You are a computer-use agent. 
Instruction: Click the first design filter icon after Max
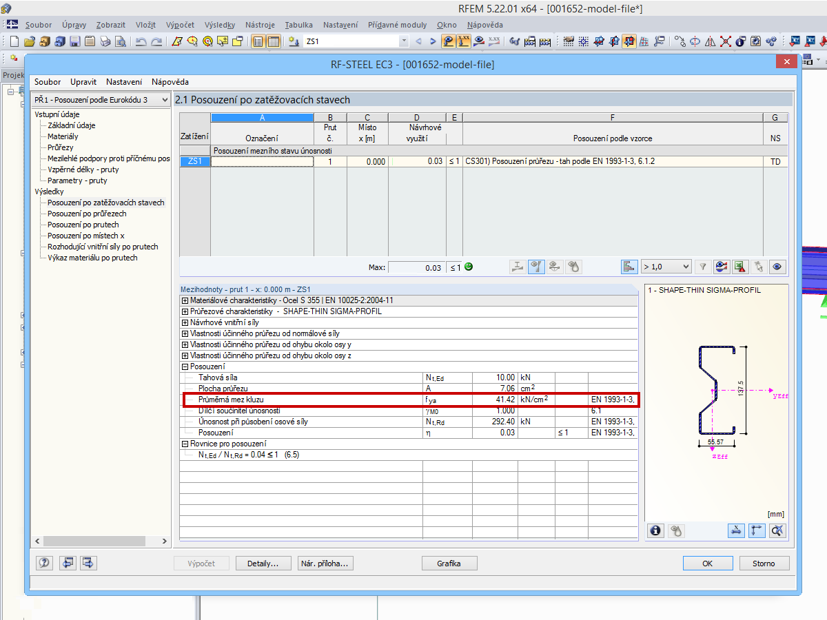point(518,267)
